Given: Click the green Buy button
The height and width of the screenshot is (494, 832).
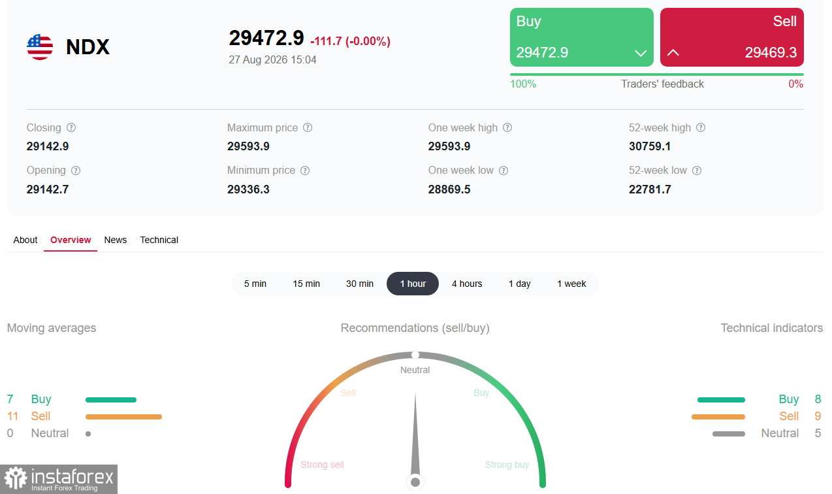Looking at the screenshot, I should tap(582, 37).
